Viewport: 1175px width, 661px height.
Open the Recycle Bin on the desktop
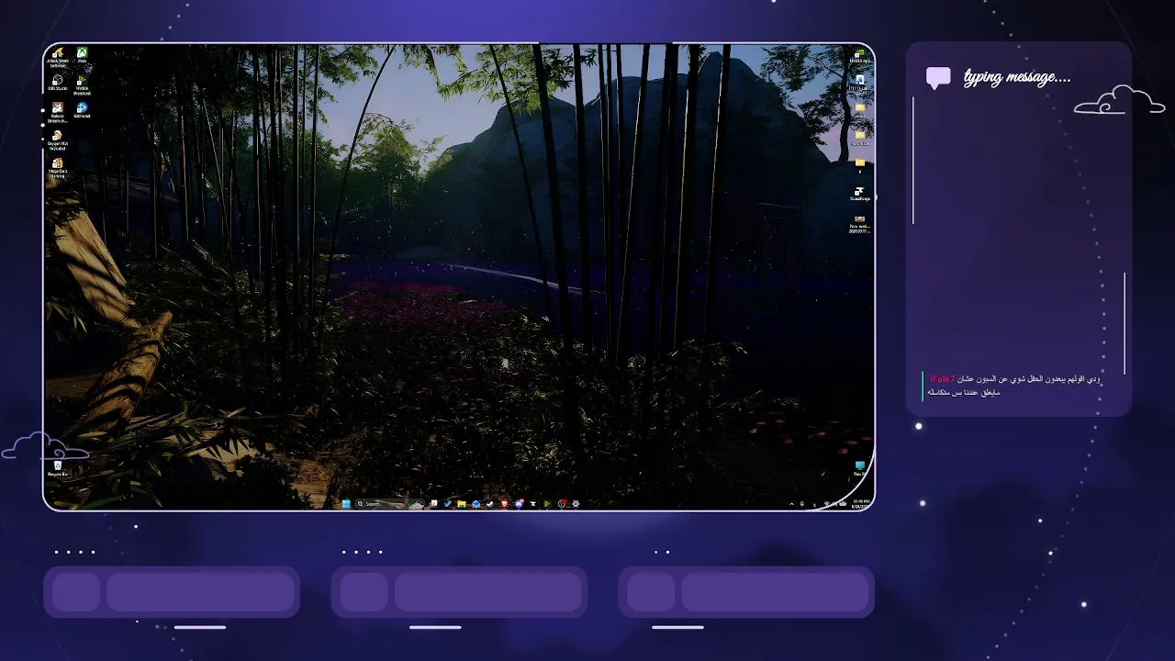point(58,468)
